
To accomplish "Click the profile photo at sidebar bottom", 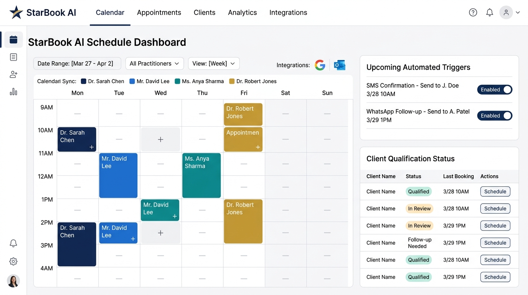I will pyautogui.click(x=13, y=281).
